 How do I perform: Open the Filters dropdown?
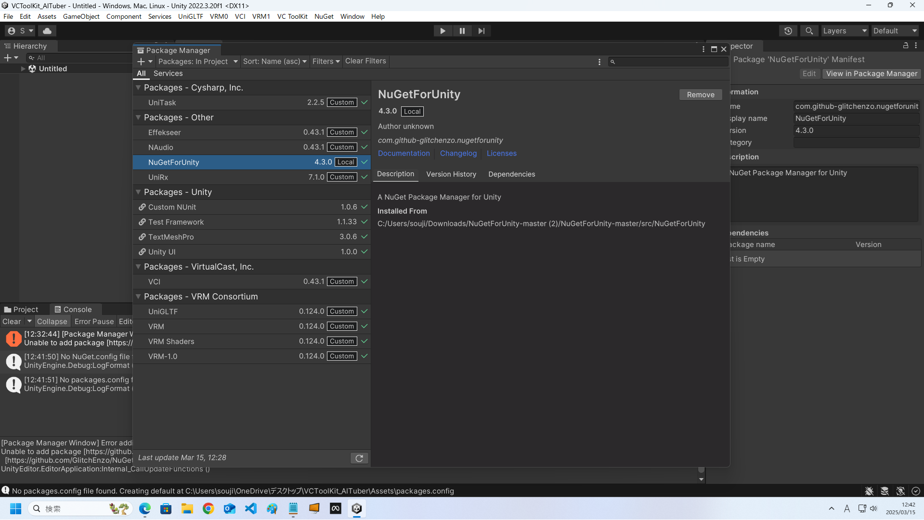tap(326, 62)
